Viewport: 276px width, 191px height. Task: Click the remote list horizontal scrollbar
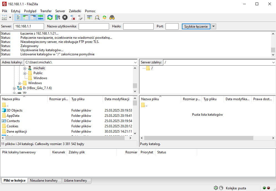click(x=198, y=138)
